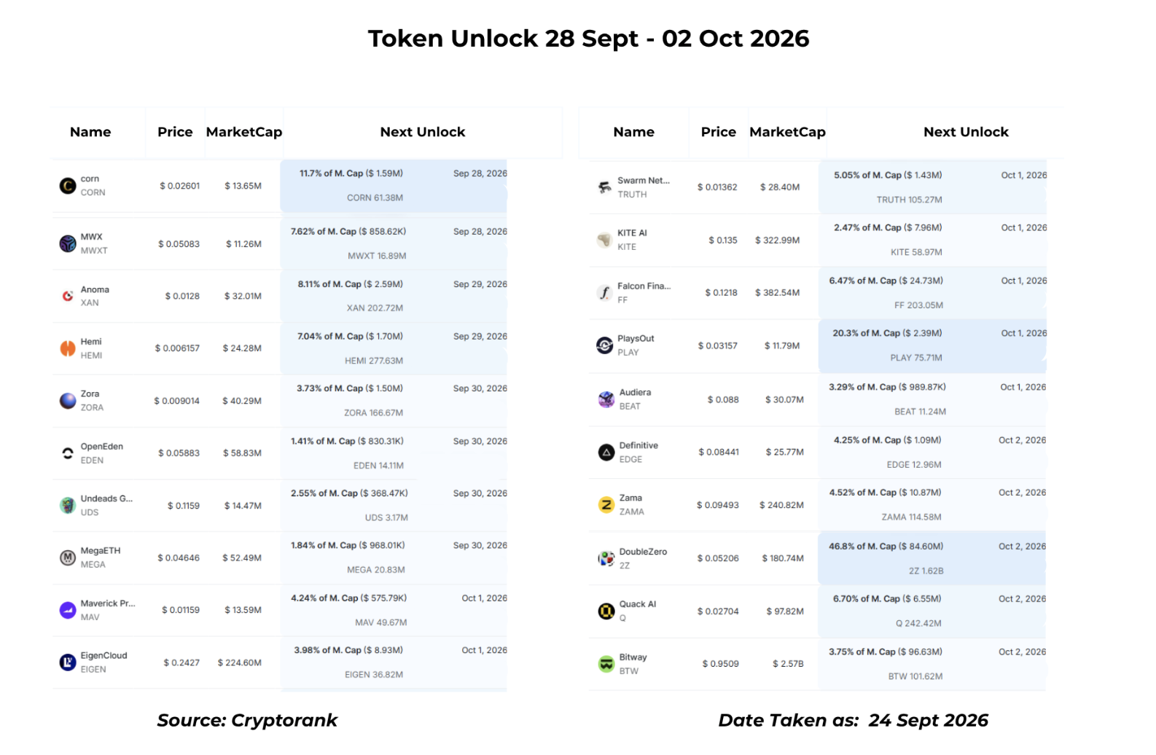The width and height of the screenshot is (1156, 755).
Task: Click the Anoma XAN logo icon
Action: pos(68,296)
